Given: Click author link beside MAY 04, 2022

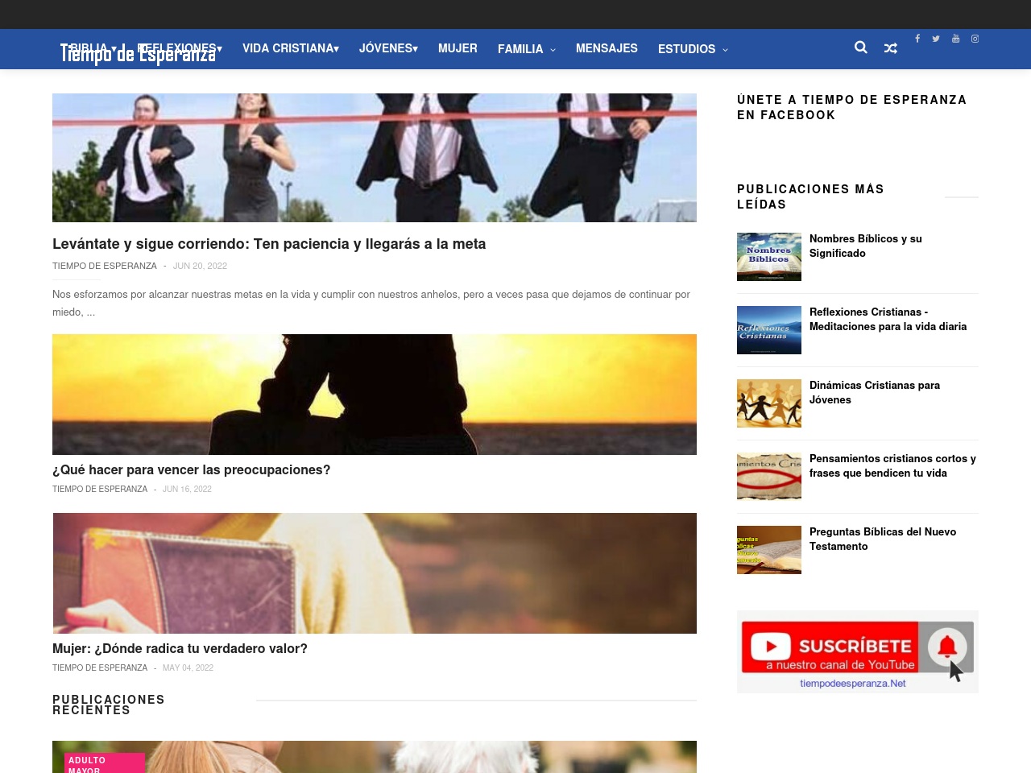Looking at the screenshot, I should (x=100, y=668).
